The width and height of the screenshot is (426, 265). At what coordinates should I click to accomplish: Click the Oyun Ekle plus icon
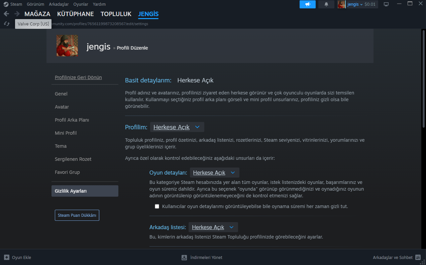click(x=7, y=257)
